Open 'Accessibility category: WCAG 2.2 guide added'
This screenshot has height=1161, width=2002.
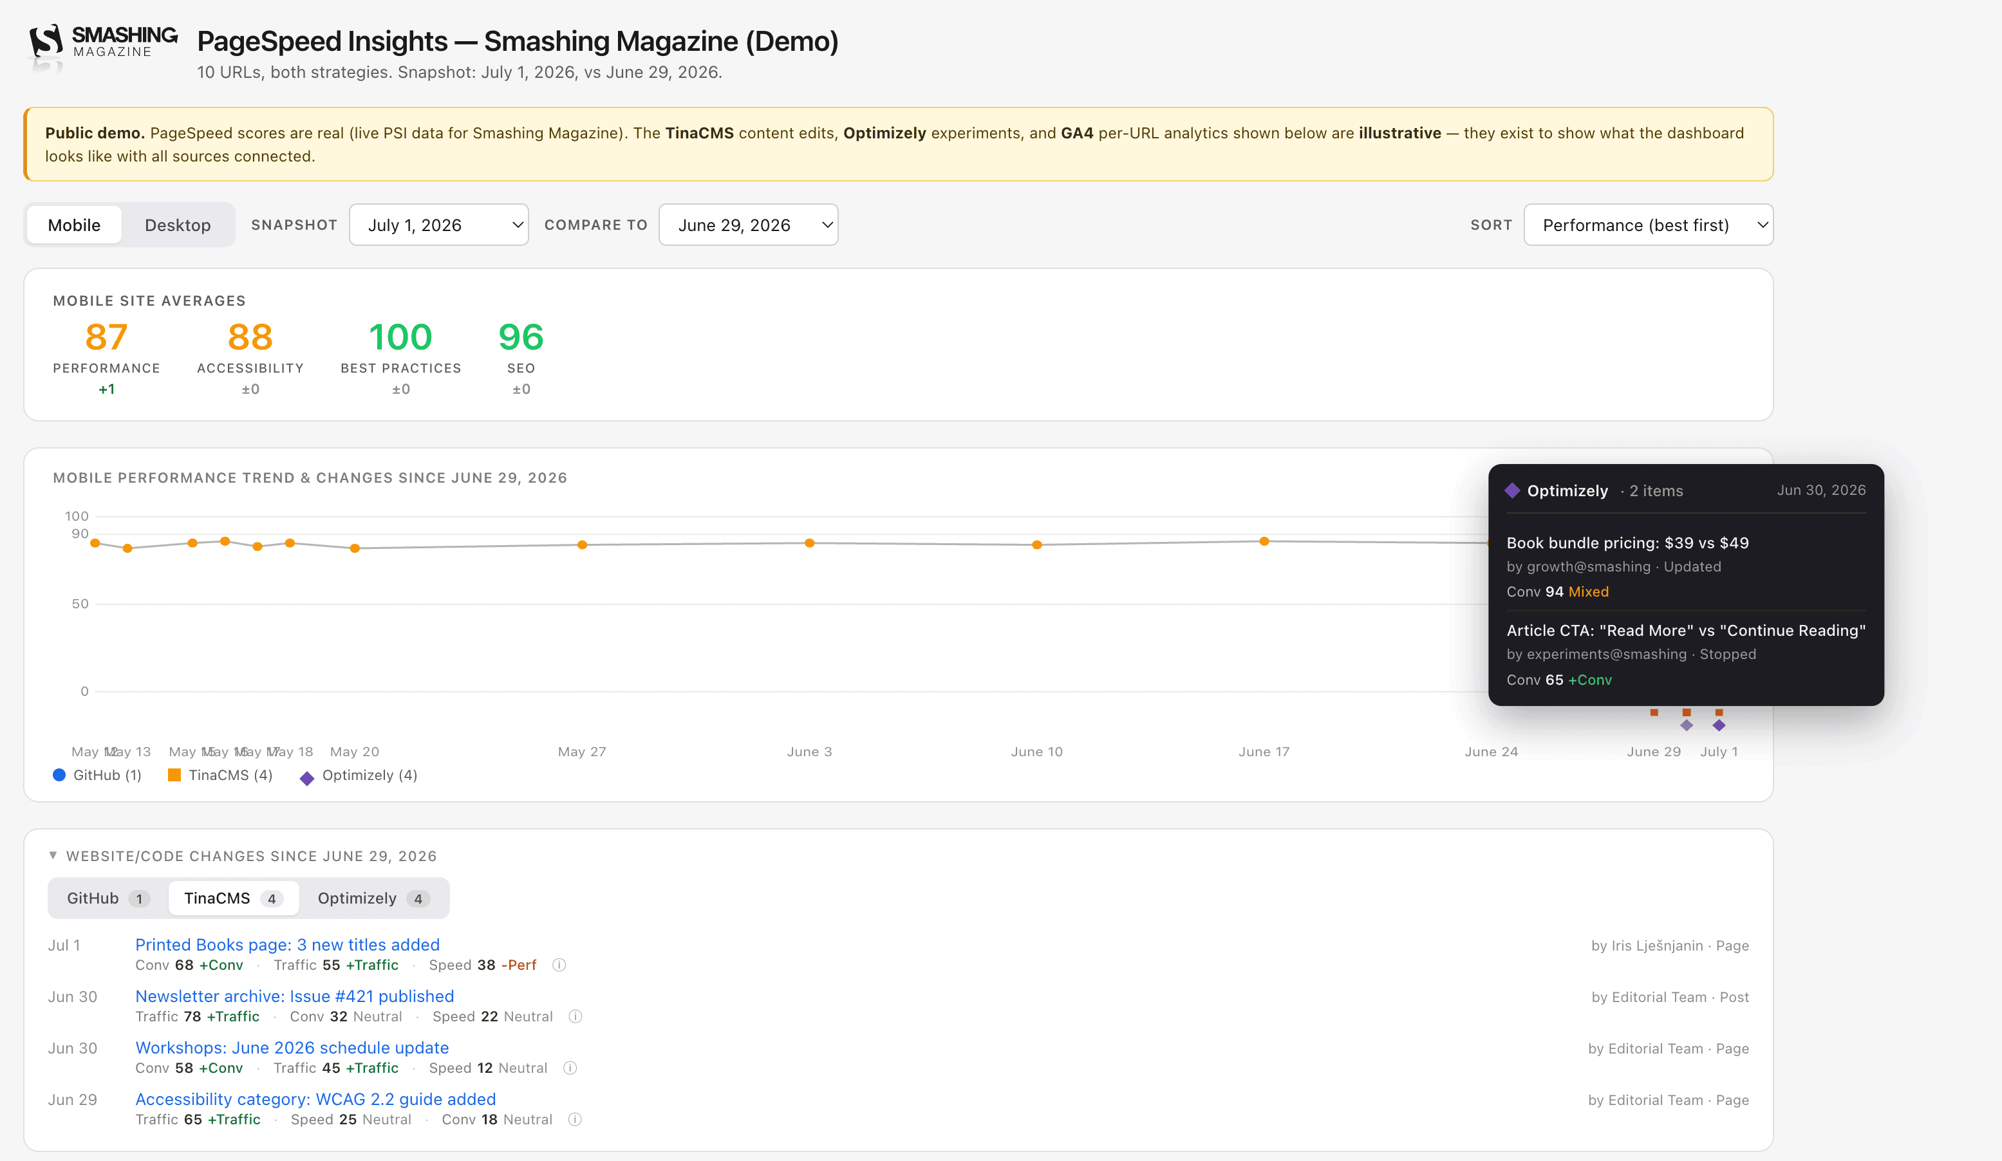pyautogui.click(x=315, y=1100)
